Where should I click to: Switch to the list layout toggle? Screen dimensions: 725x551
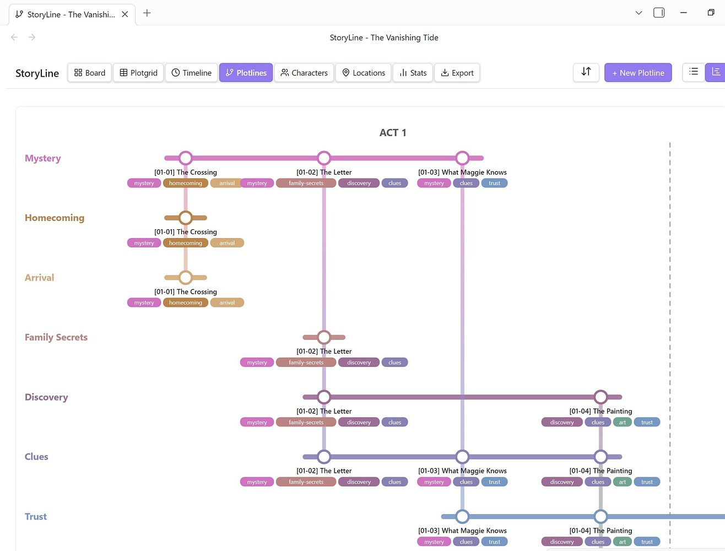tap(694, 72)
